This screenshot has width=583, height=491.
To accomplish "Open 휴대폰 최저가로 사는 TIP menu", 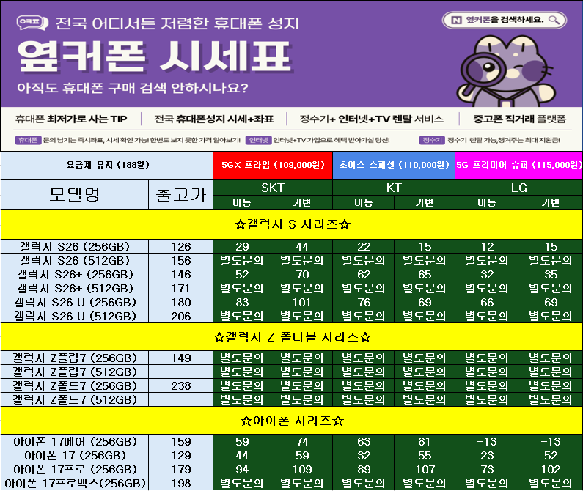I will point(71,119).
